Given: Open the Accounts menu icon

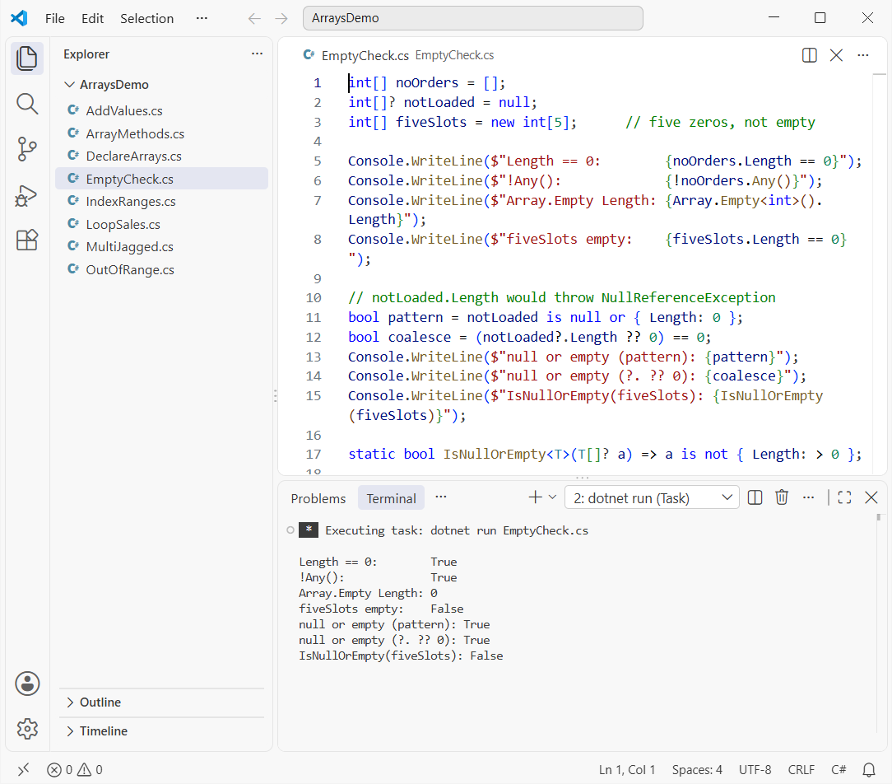Looking at the screenshot, I should 27,684.
